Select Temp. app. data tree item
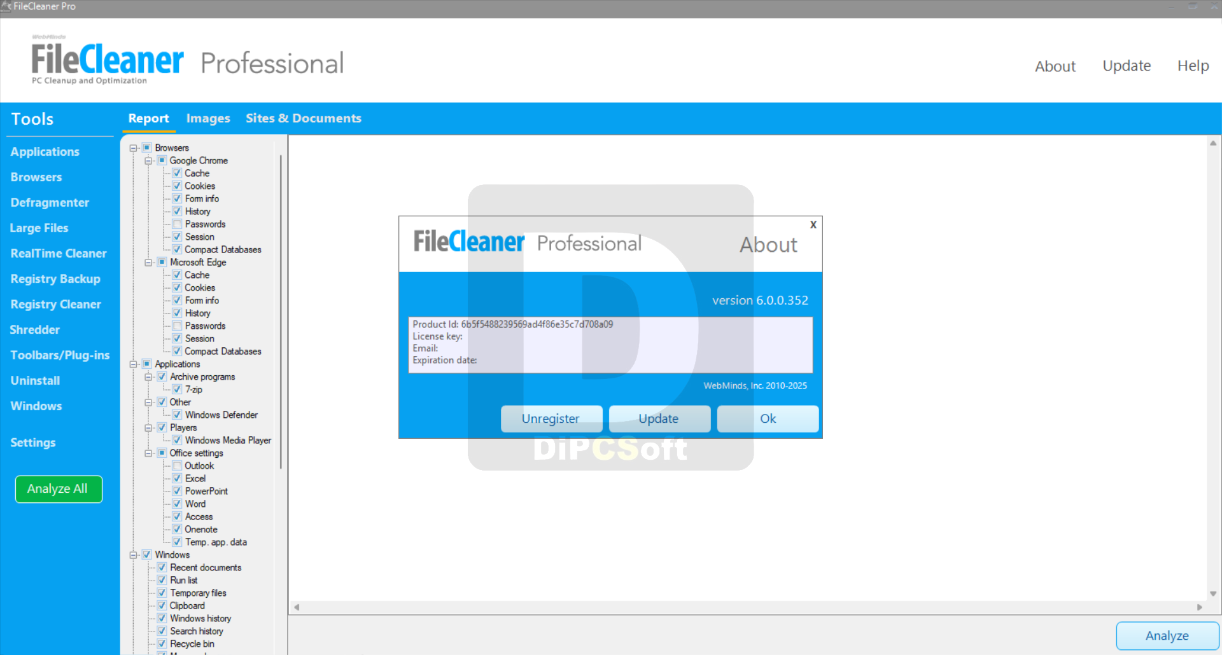The width and height of the screenshot is (1222, 655). 216,542
